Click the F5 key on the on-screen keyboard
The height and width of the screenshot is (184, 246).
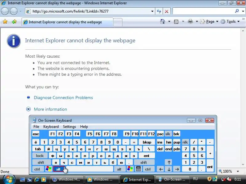tap(90, 134)
